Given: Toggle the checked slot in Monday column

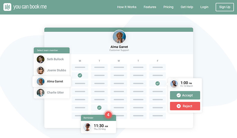Looking at the screenshot, I should (80, 75).
